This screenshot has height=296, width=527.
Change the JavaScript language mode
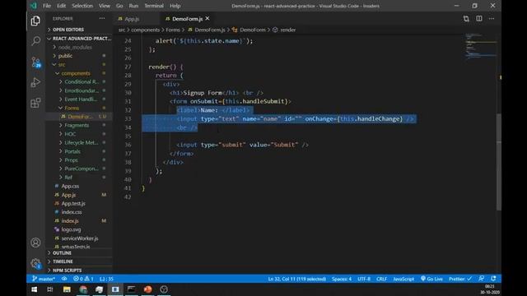coord(403,279)
